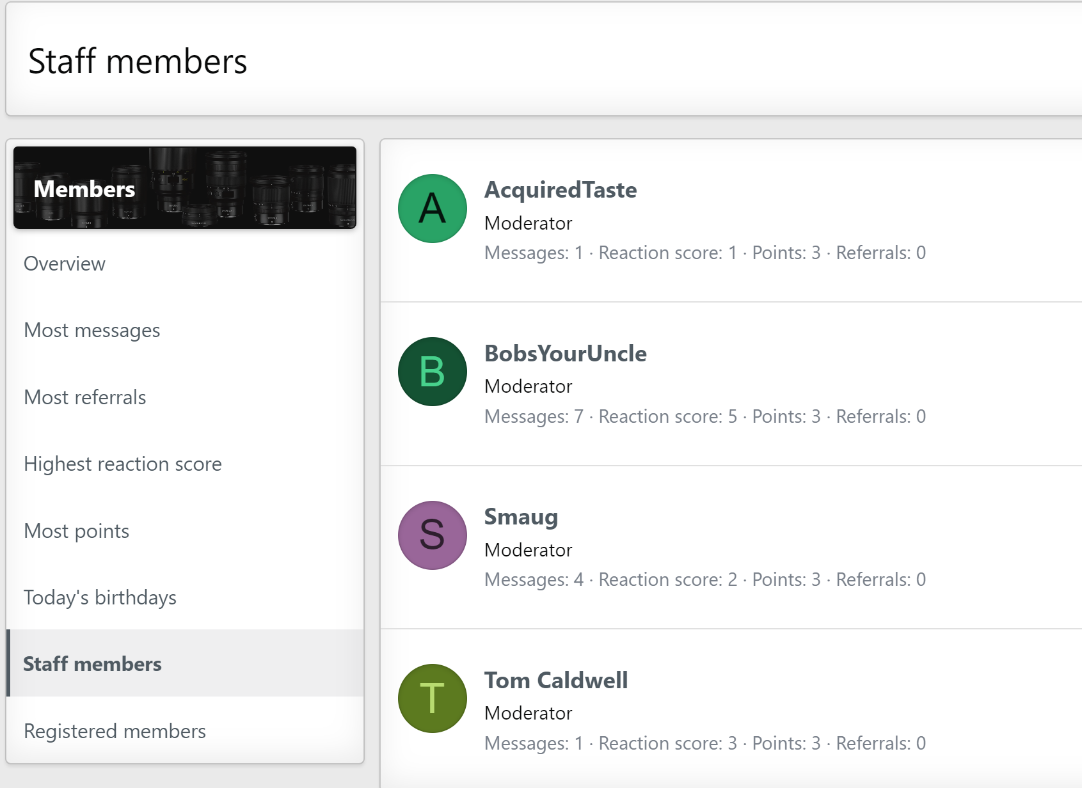Show the Most messages list
1082x788 pixels.
click(x=185, y=330)
